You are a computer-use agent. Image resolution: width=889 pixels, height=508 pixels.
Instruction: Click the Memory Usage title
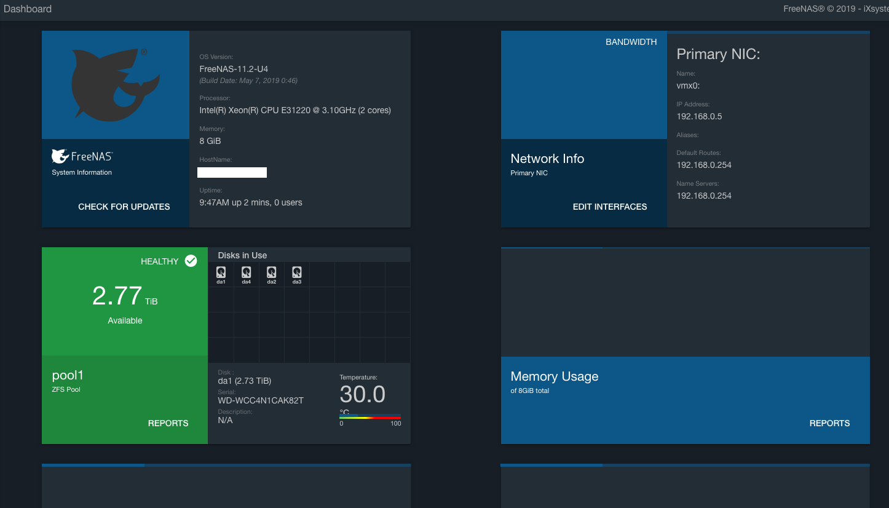coord(555,376)
